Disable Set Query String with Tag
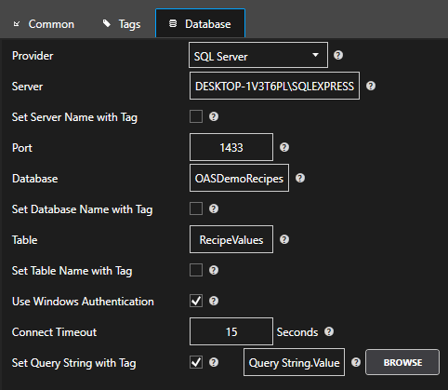448x390 pixels. click(x=196, y=362)
